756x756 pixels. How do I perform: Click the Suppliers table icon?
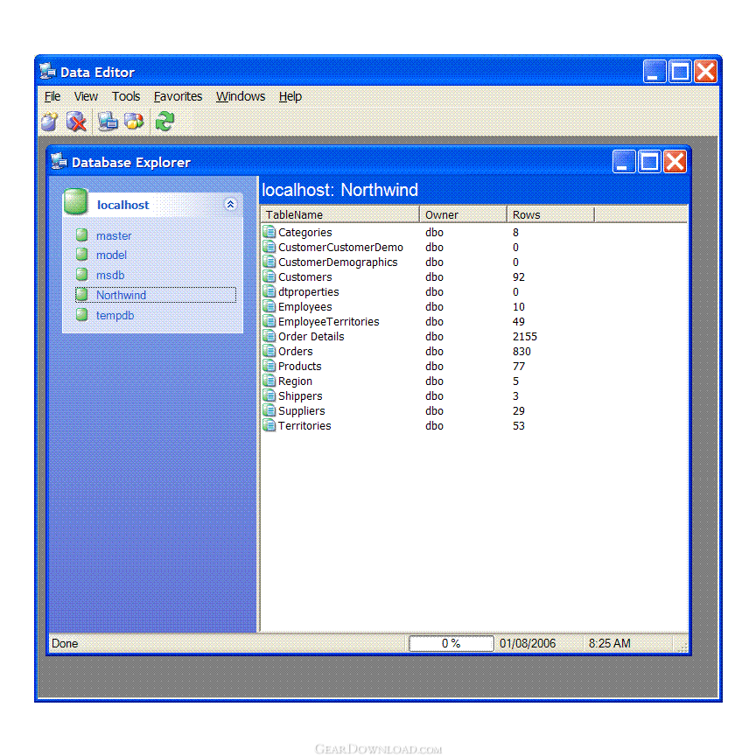(269, 410)
